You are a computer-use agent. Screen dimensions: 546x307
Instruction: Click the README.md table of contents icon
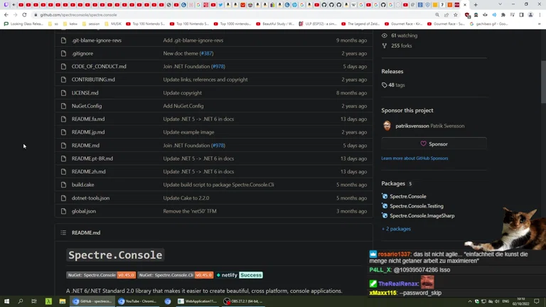point(63,232)
